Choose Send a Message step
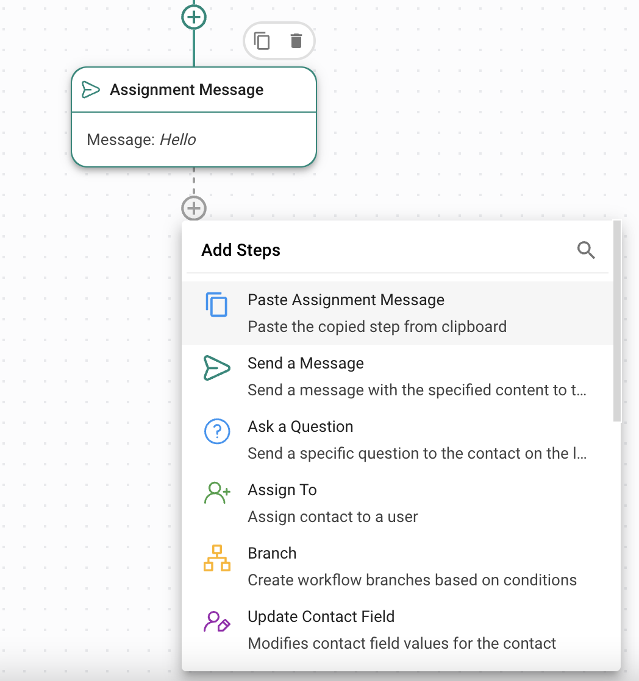Viewport: 639px width, 681px height. point(305,364)
